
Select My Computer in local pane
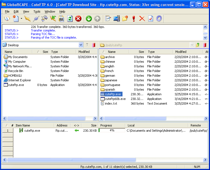15,62
